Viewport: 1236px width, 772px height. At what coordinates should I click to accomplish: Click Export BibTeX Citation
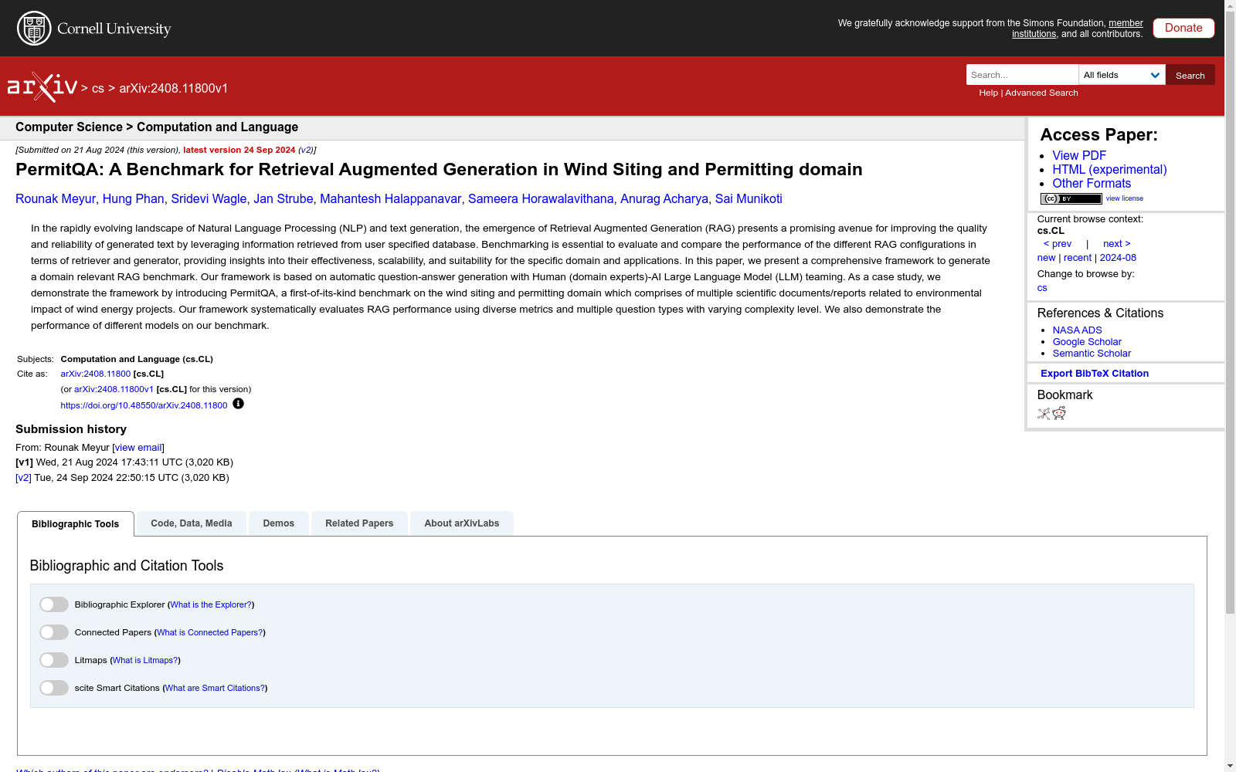[x=1095, y=374]
